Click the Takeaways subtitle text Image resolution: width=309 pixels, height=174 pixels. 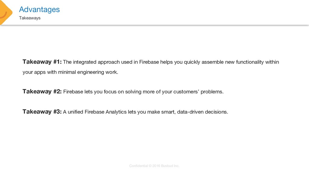[x=30, y=18]
